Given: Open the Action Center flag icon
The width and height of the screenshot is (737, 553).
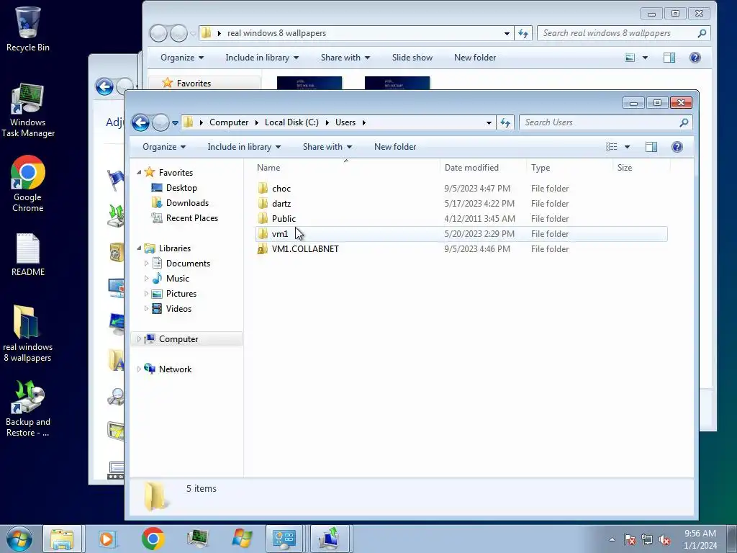Looking at the screenshot, I should 630,539.
